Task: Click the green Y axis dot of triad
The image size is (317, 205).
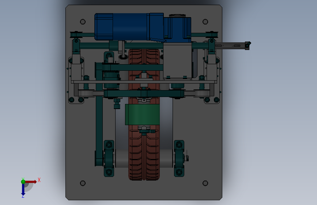Action: tap(23, 182)
